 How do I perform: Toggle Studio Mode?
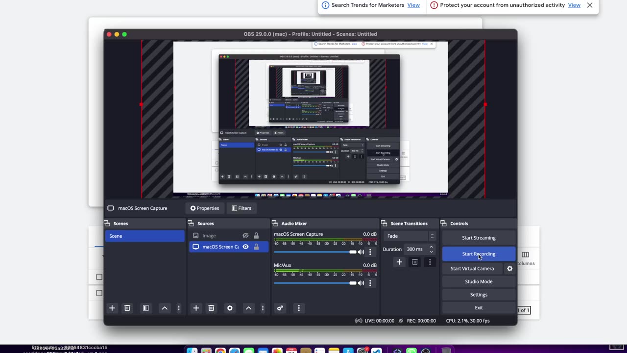479,281
